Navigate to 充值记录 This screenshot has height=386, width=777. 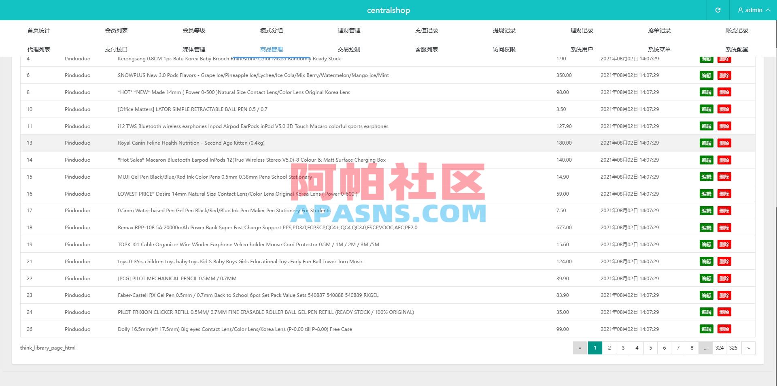[x=427, y=30]
